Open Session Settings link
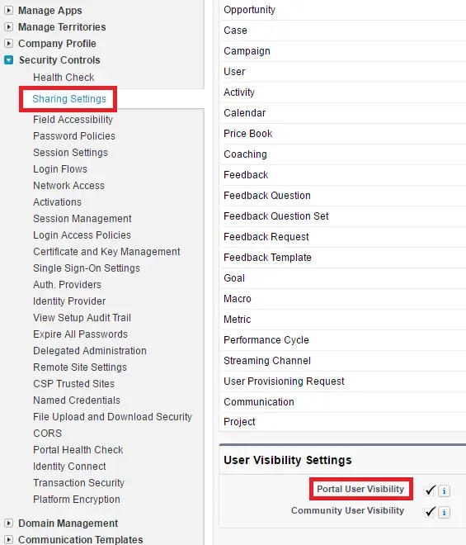The width and height of the screenshot is (466, 545). [x=70, y=153]
